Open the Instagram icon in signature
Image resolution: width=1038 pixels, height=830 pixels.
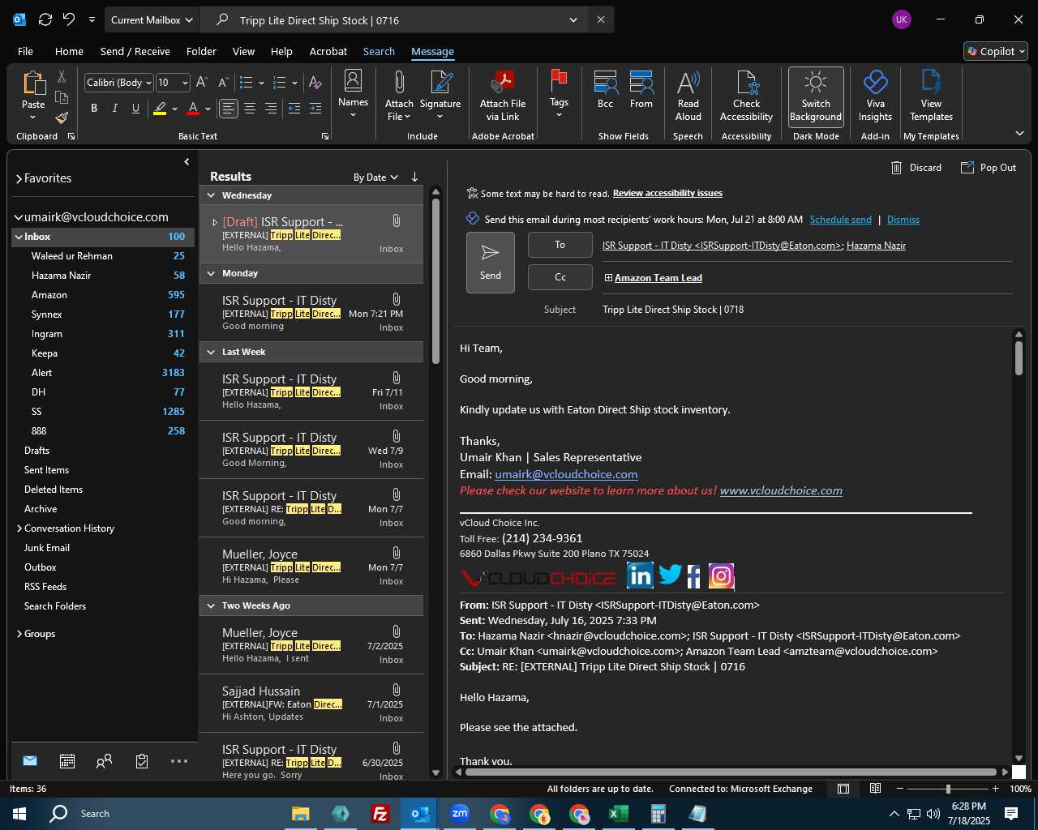pos(721,575)
